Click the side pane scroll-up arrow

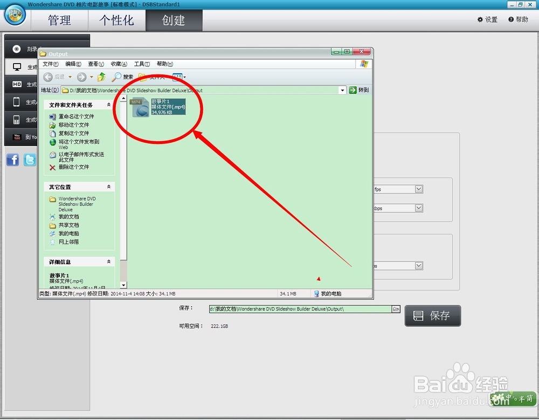point(123,99)
